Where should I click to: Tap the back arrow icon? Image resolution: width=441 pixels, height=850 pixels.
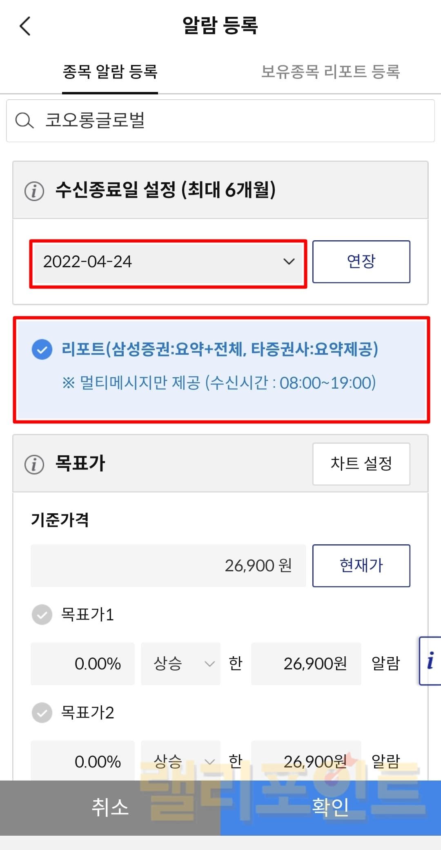[x=25, y=26]
